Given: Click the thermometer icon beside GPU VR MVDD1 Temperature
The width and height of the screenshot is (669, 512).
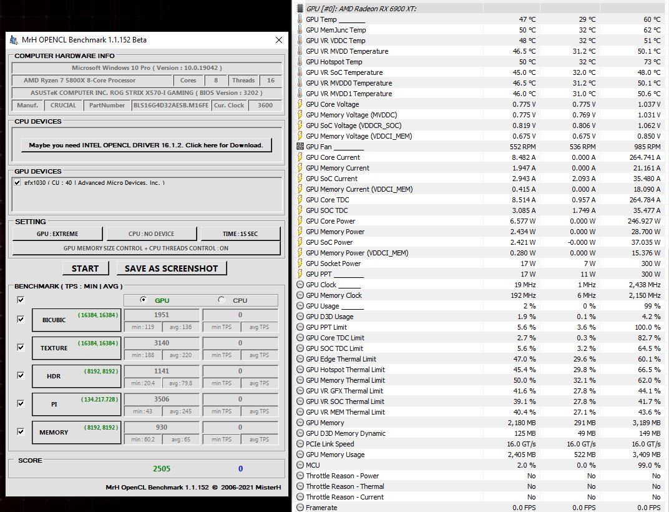Looking at the screenshot, I should [x=300, y=94].
